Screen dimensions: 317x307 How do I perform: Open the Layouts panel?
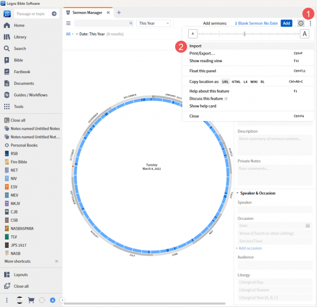pos(21,274)
